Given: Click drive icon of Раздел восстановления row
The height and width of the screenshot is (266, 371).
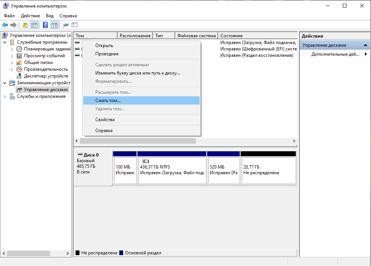Looking at the screenshot, I should click(x=77, y=55).
